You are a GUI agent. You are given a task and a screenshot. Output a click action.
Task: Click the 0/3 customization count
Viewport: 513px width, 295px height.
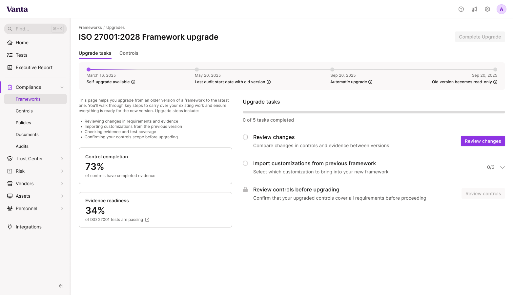coord(491,167)
